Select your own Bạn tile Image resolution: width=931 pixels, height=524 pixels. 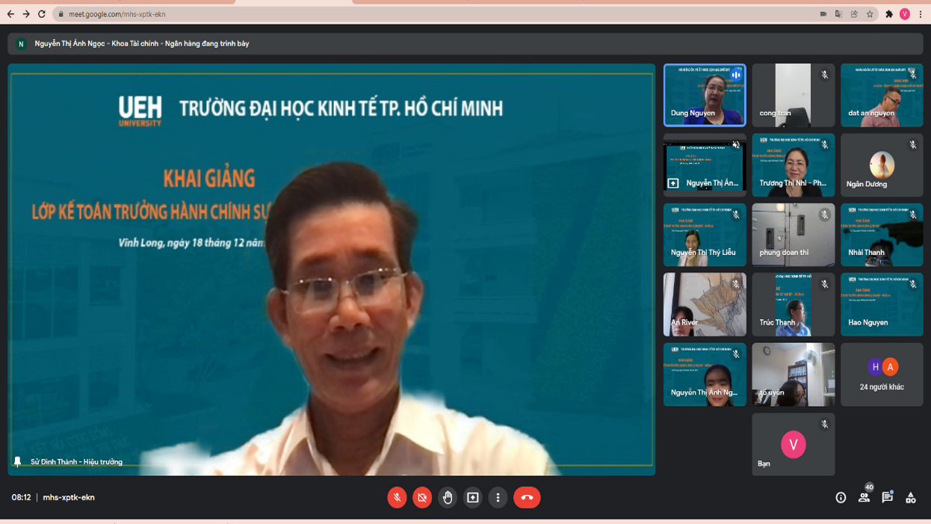794,444
